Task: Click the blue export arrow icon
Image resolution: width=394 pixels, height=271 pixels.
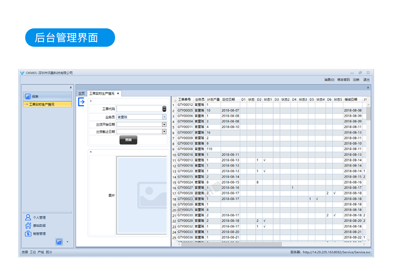Action: click(81, 102)
